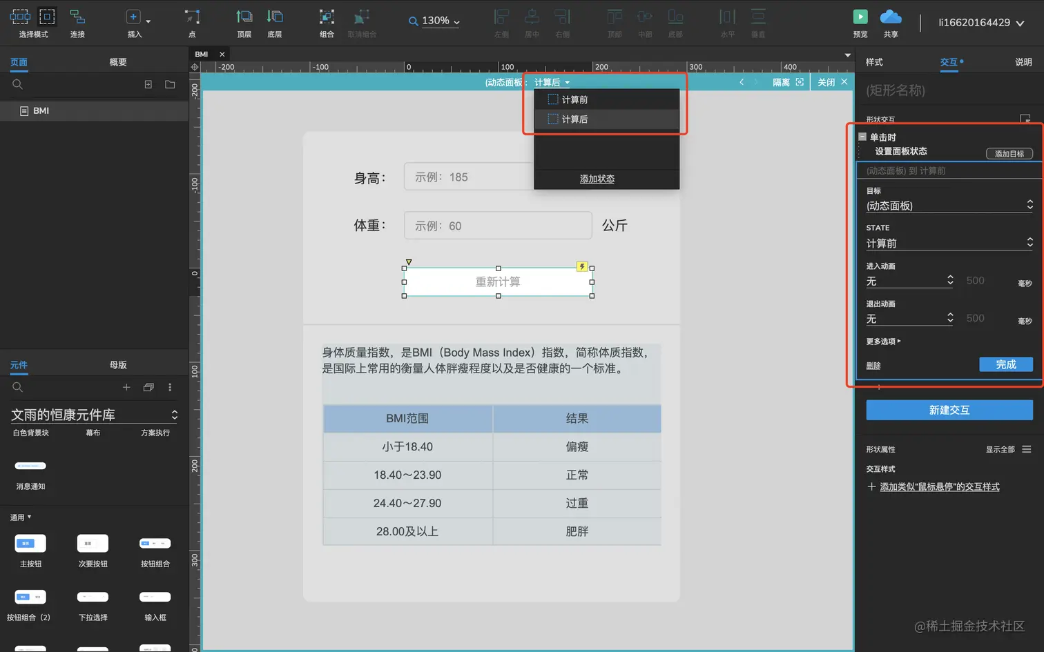
Task: Collapse the 单击时 interaction event
Action: [x=862, y=137]
